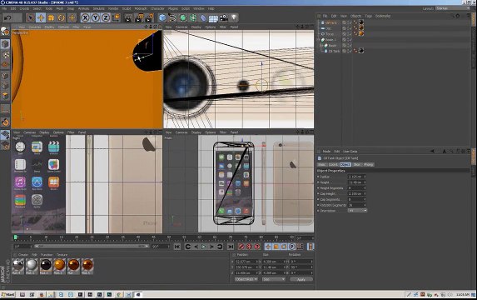Render to Picture Viewer icon

click(139, 17)
